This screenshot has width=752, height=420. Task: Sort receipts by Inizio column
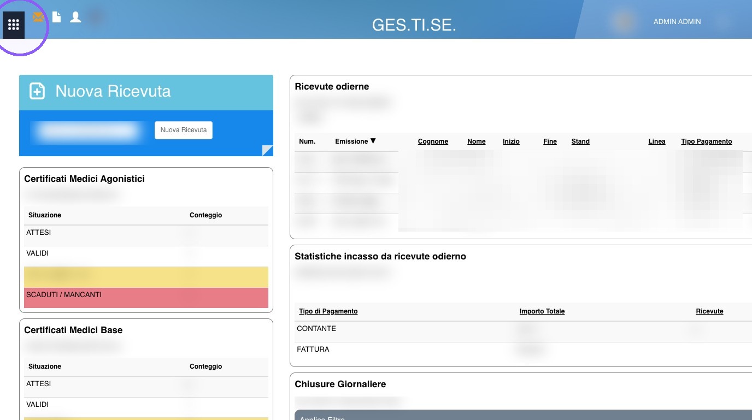tap(511, 141)
